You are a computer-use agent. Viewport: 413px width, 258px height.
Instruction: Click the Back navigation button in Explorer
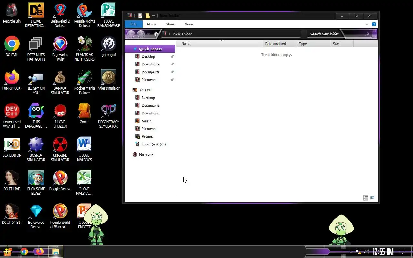point(131,34)
